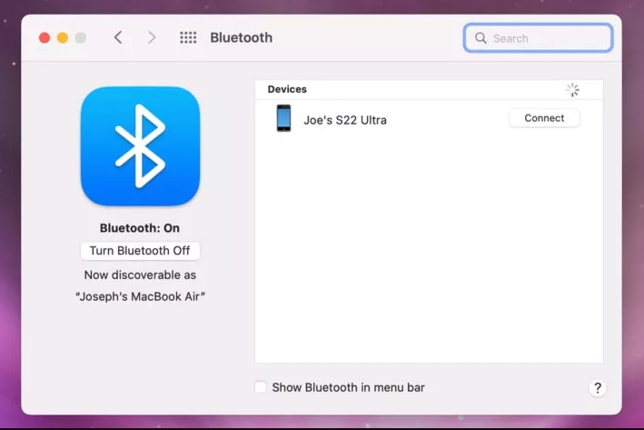This screenshot has width=644, height=430.
Task: Show all preferences via grid icon
Action: click(x=188, y=37)
